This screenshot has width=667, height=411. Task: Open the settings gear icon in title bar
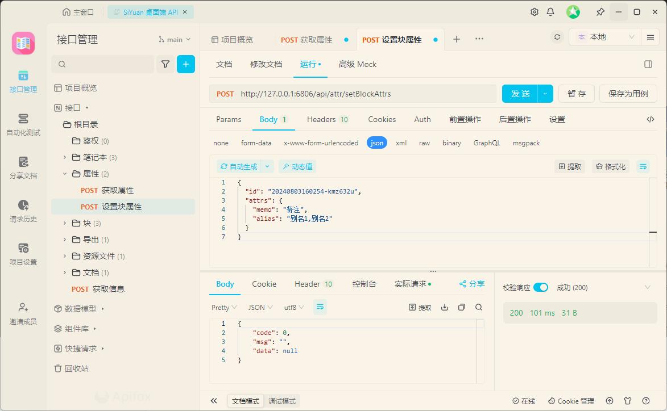pos(535,12)
